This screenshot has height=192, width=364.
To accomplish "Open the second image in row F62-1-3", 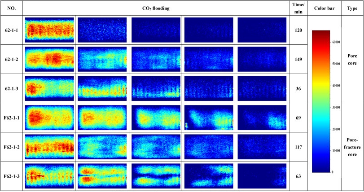I will click(x=102, y=176).
